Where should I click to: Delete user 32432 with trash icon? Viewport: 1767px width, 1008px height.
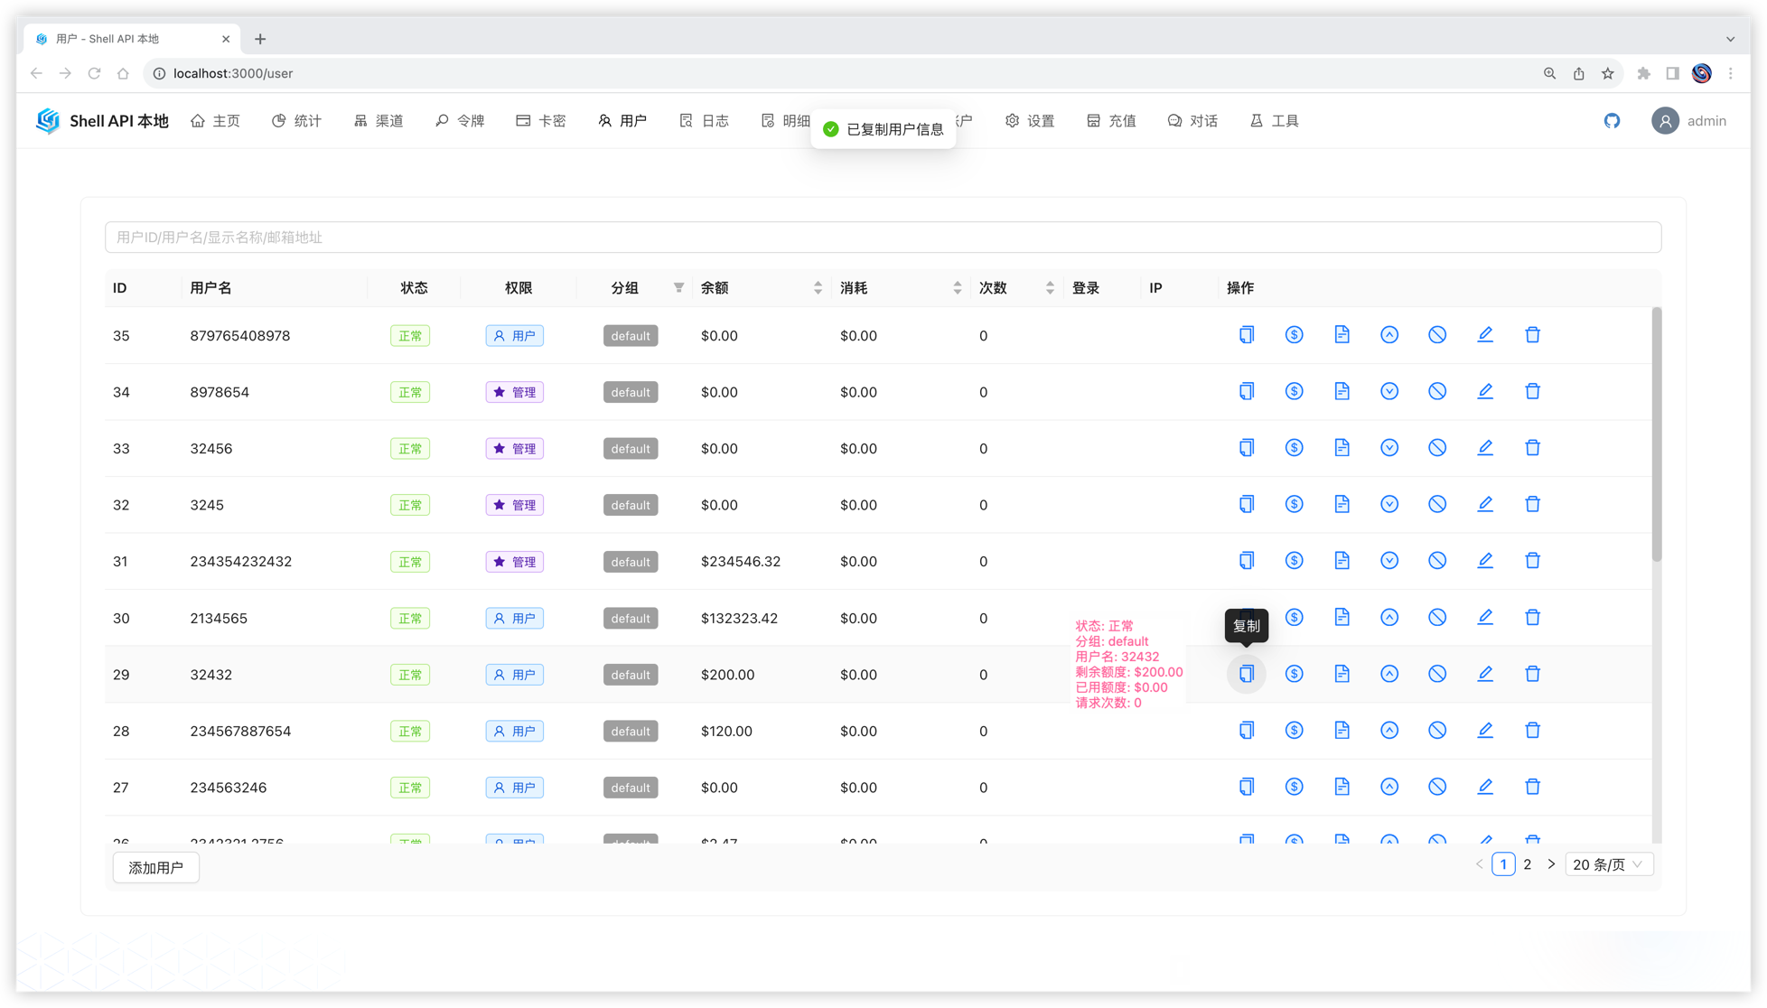(1533, 674)
